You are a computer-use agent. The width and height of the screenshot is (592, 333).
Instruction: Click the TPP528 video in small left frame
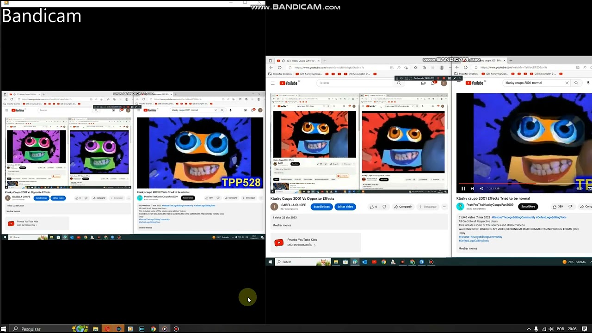[200, 153]
